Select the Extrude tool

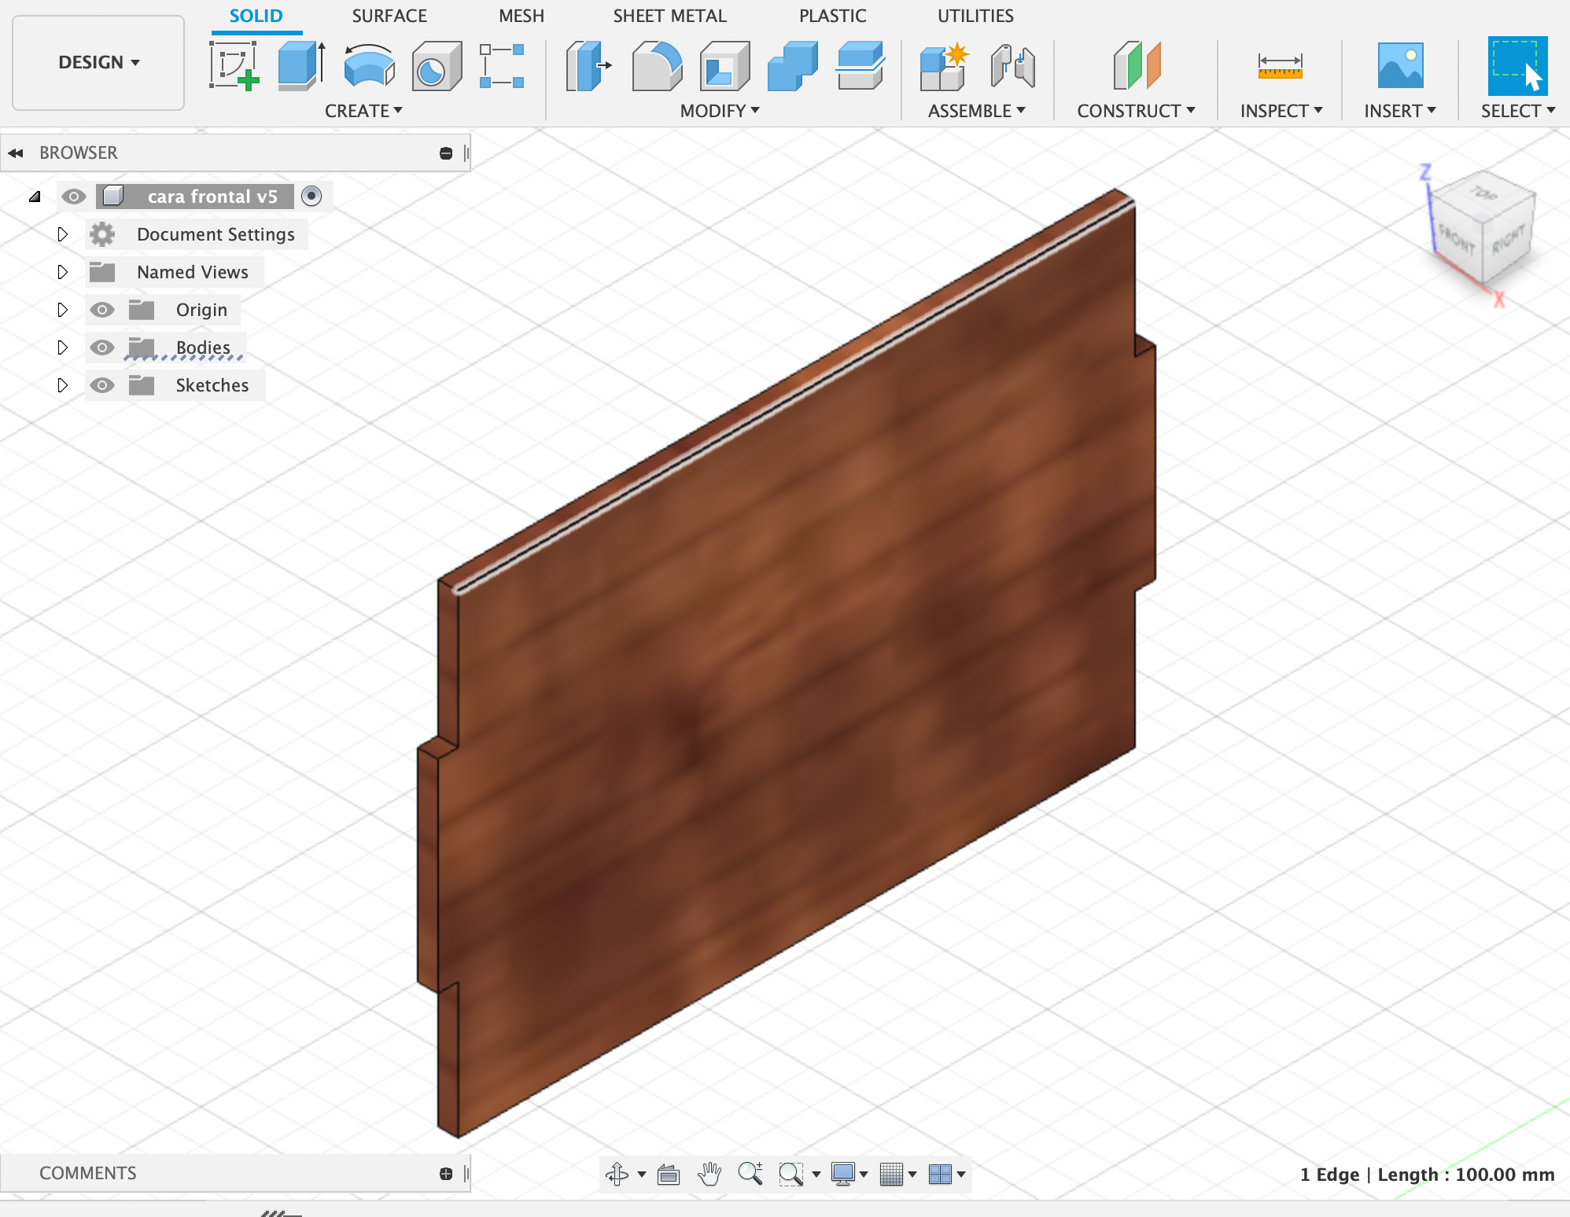point(301,66)
